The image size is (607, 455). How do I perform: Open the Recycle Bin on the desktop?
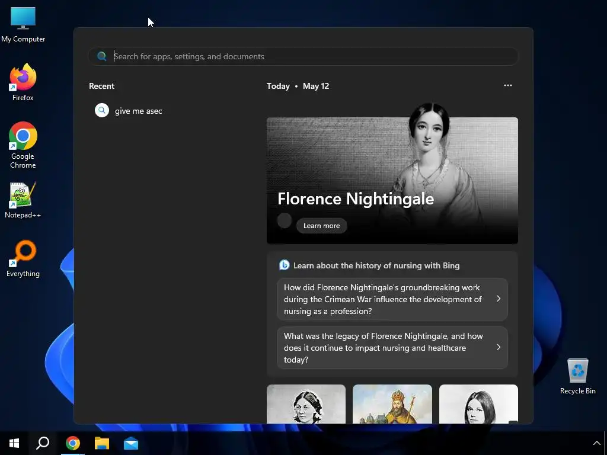coord(577,376)
